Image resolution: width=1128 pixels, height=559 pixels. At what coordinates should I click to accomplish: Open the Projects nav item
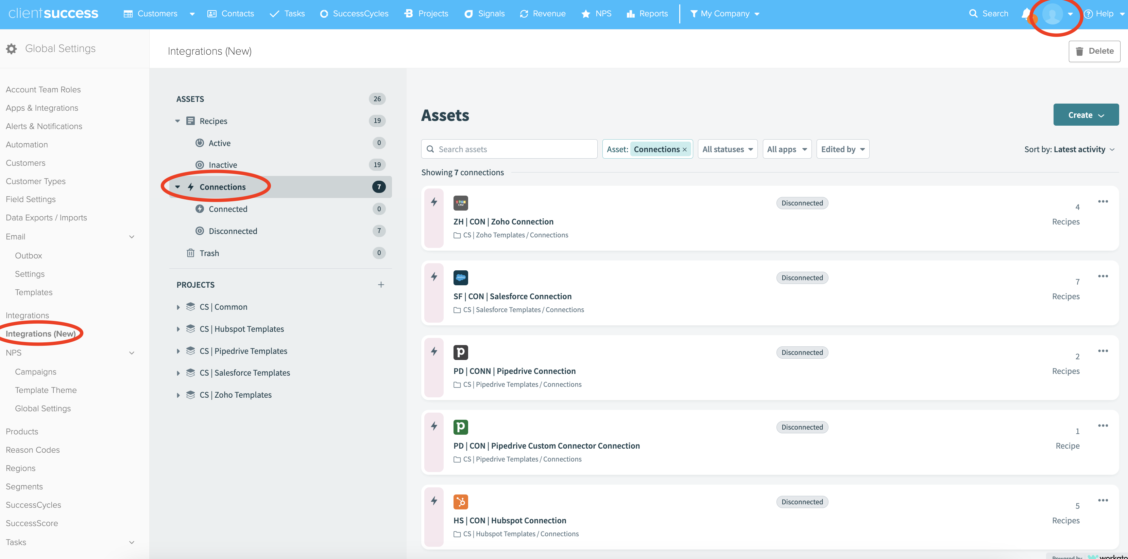tap(426, 14)
